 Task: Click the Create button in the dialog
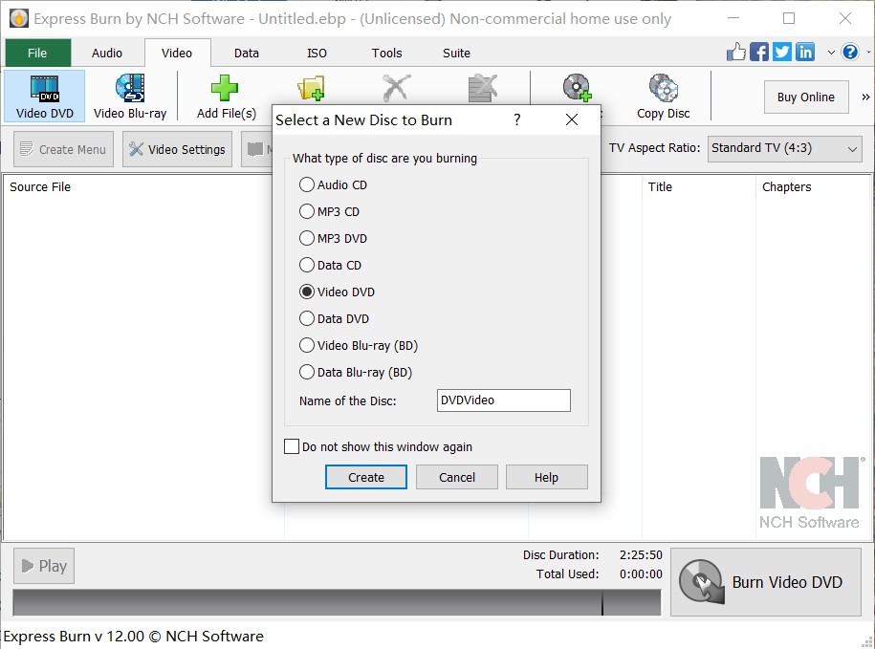365,476
